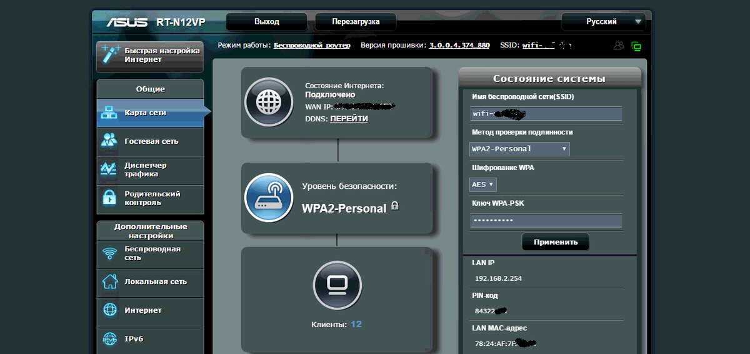The height and width of the screenshot is (354, 750).
Task: Click the guest users status icon
Action: 619,46
